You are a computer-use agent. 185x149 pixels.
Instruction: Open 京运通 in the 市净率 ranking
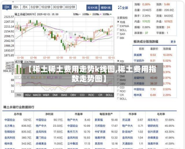(x=126, y=120)
